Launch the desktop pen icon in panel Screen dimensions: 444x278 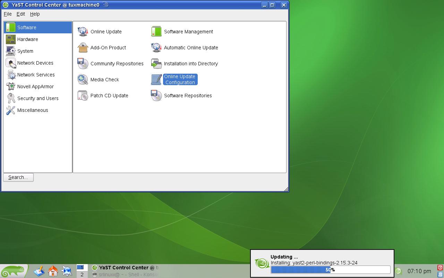(x=39, y=271)
